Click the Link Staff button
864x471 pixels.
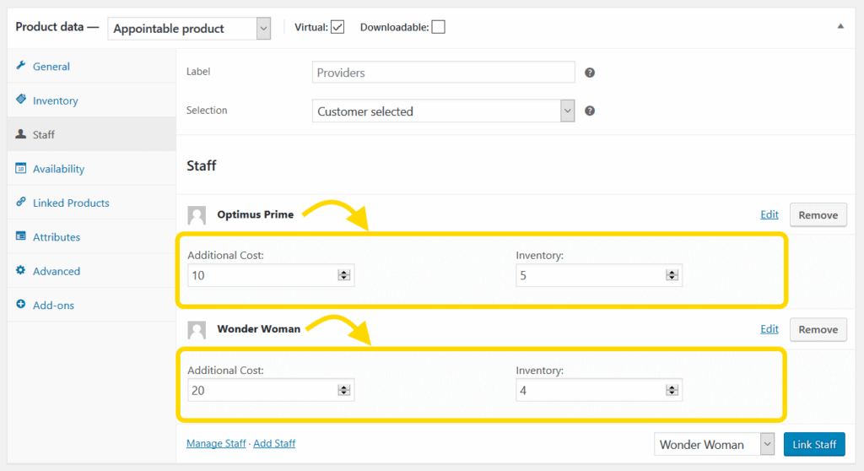coord(814,445)
